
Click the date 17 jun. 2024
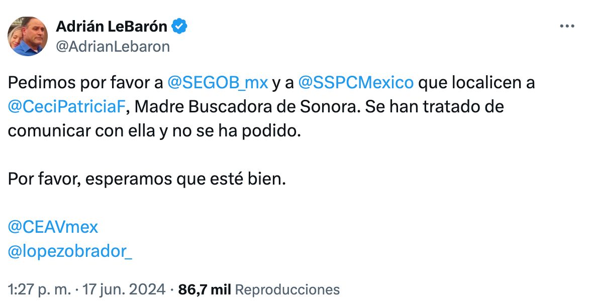point(125,289)
